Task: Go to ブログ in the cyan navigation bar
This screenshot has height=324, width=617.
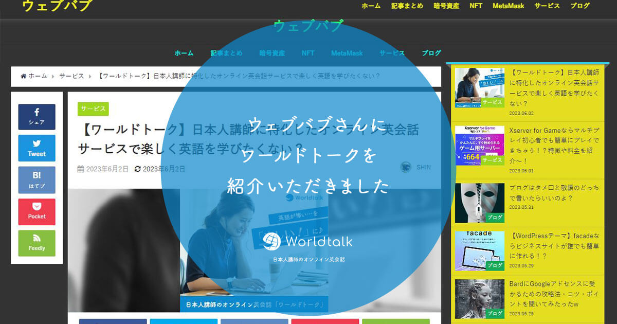Action: (x=431, y=53)
